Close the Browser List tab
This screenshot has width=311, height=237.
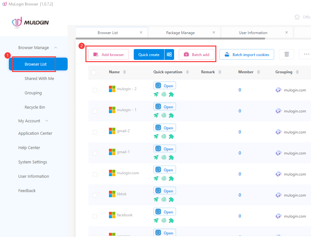pyautogui.click(x=141, y=32)
